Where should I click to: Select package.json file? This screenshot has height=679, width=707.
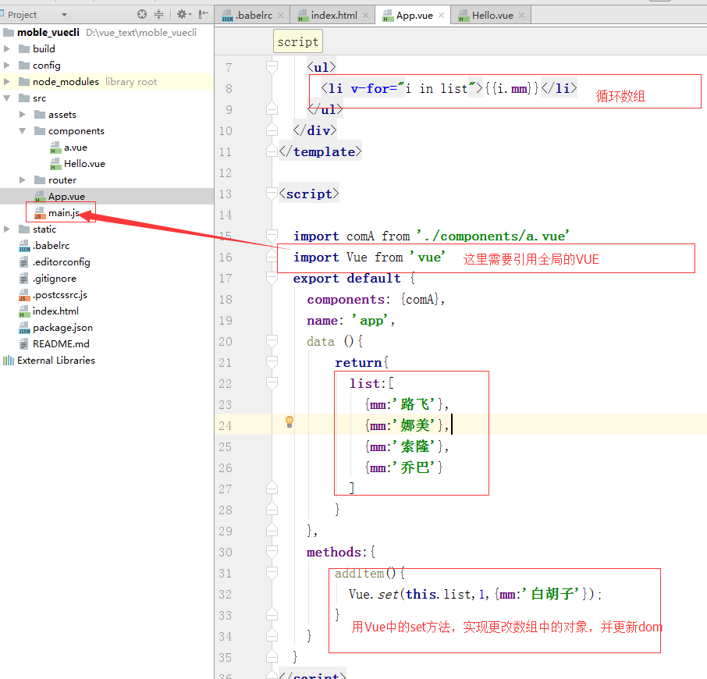62,328
